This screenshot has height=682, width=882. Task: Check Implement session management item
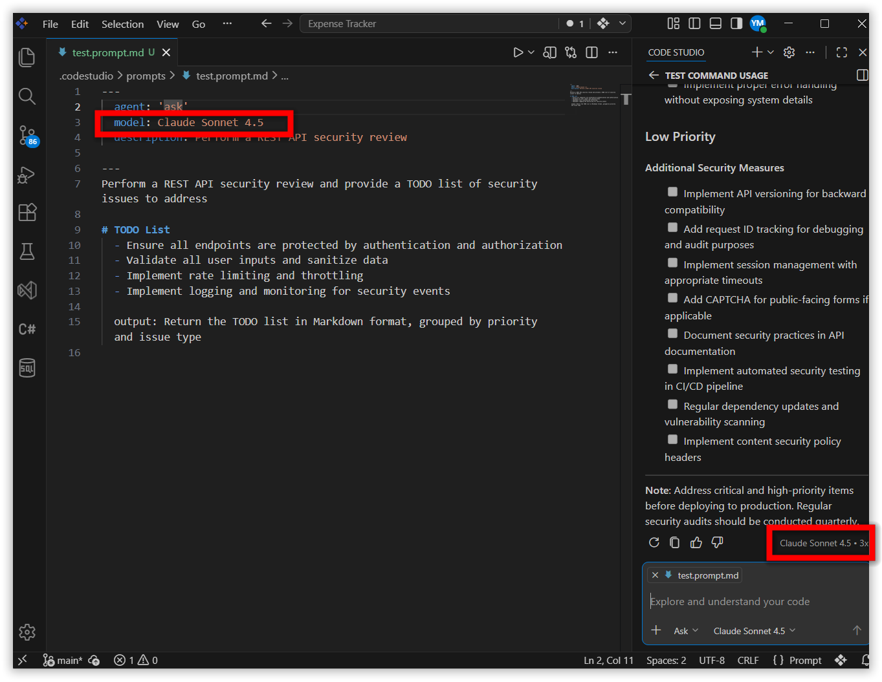point(673,263)
